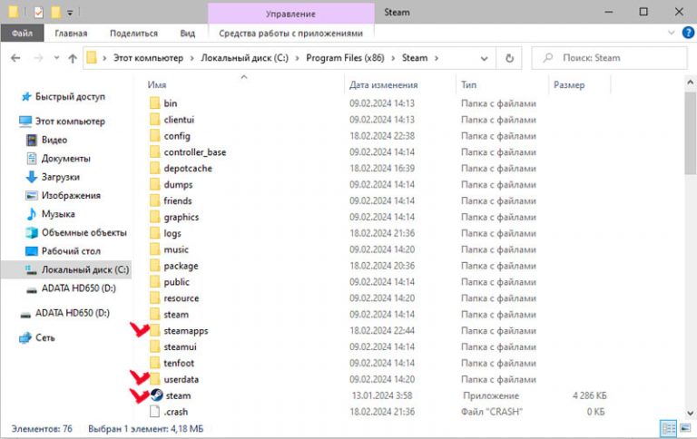Open the Файл ribbon tab
This screenshot has height=439, width=697.
point(22,34)
